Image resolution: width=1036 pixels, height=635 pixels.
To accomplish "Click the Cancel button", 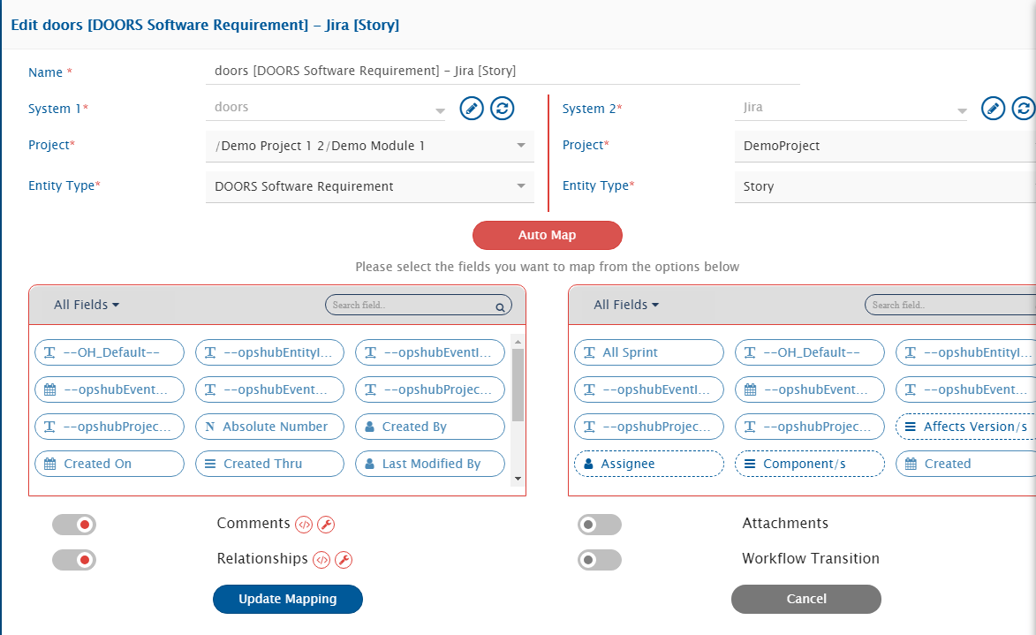I will [x=805, y=599].
